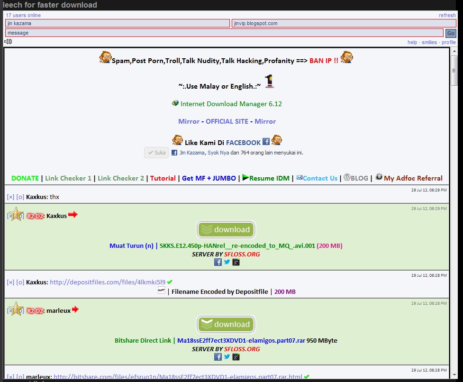
Task: Click the IDM globe icon
Action: coord(175,103)
